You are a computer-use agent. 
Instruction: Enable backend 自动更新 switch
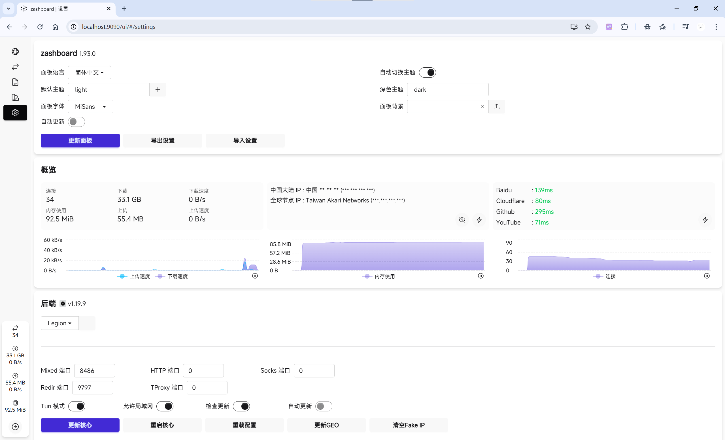pyautogui.click(x=324, y=406)
